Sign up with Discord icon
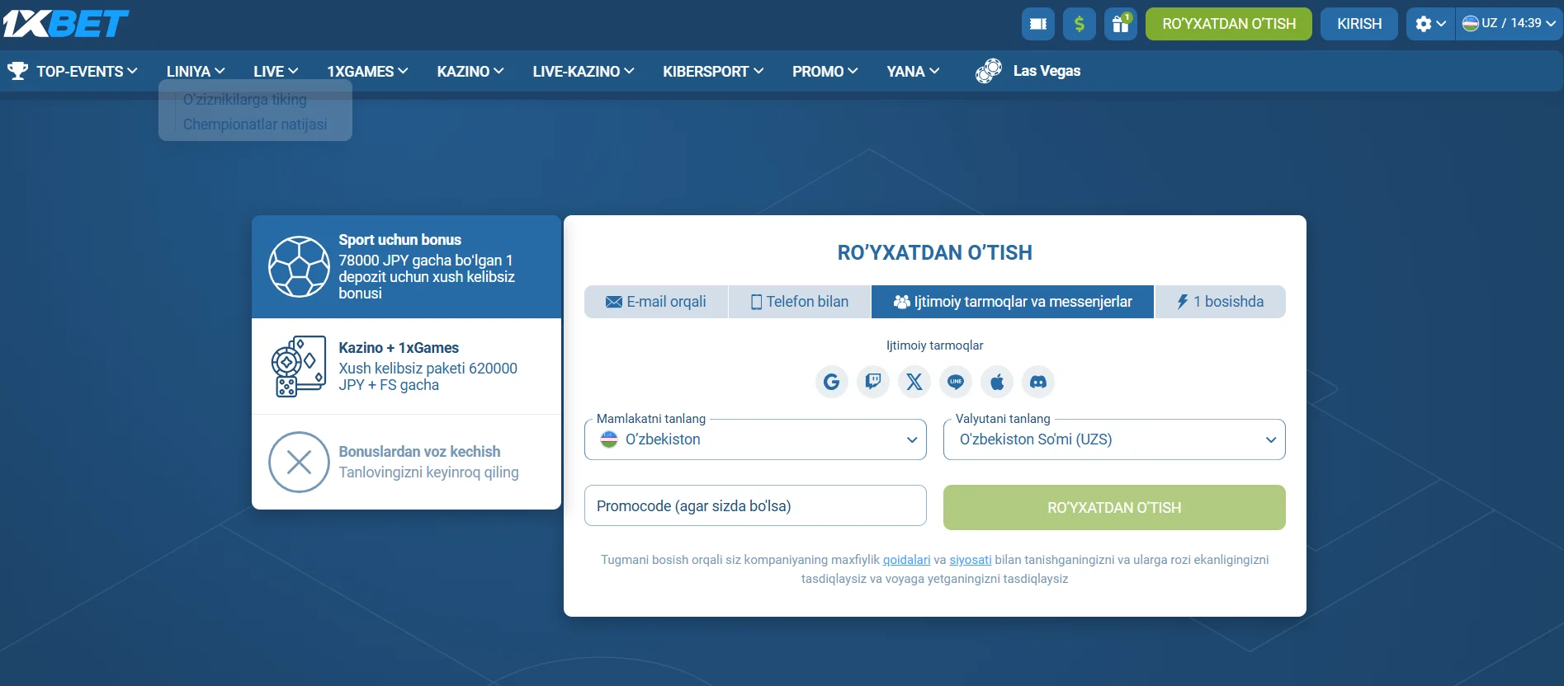 pyautogui.click(x=1038, y=382)
